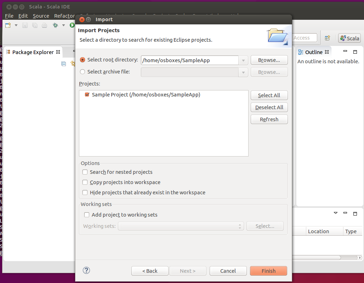
Task: Click the horizontal scrollbar in the bottom panel
Action: 316,258
